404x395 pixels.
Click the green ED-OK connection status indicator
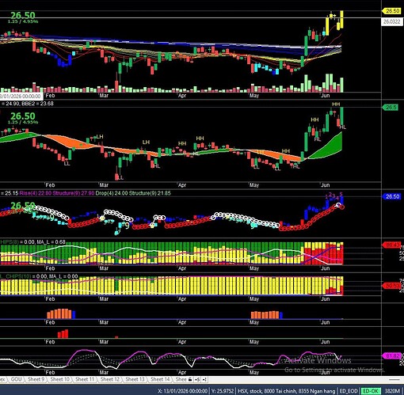pyautogui.click(x=371, y=391)
